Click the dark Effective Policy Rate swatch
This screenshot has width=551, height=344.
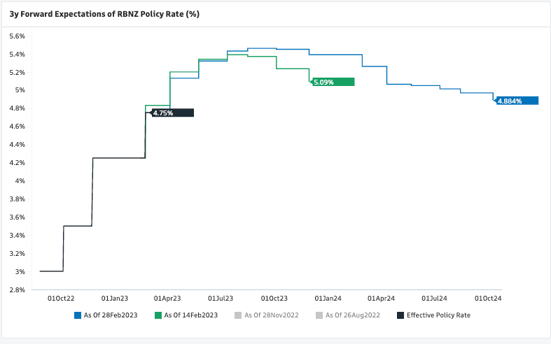pyautogui.click(x=400, y=315)
